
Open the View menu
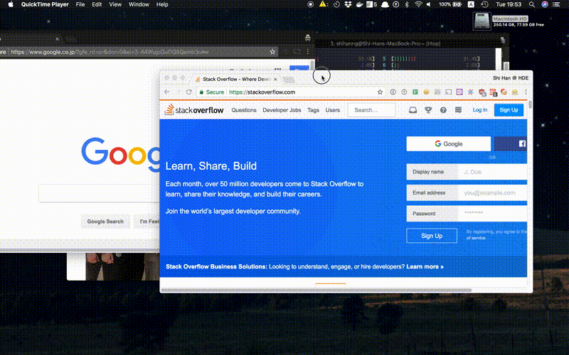(x=115, y=4)
